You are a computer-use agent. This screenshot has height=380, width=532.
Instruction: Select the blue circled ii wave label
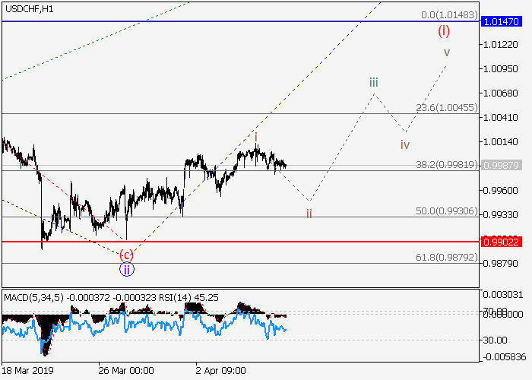click(126, 268)
